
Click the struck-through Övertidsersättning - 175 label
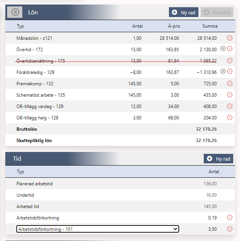tap(40, 61)
